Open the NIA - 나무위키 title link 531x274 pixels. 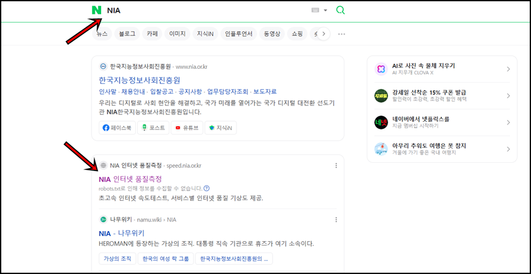(122, 233)
